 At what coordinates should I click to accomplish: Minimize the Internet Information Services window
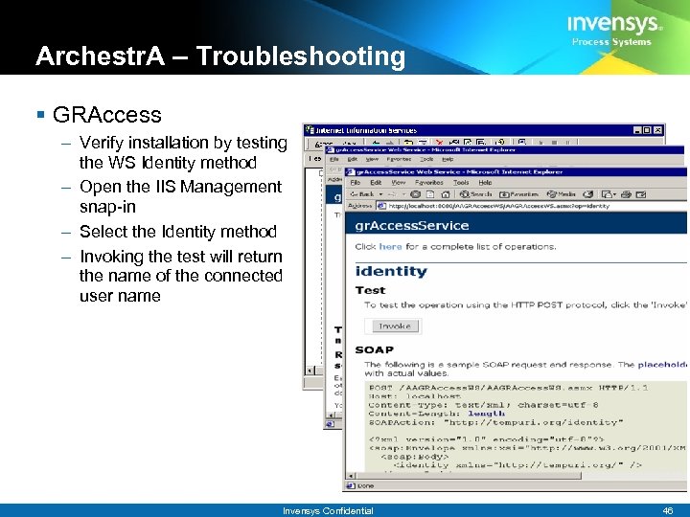[x=637, y=130]
